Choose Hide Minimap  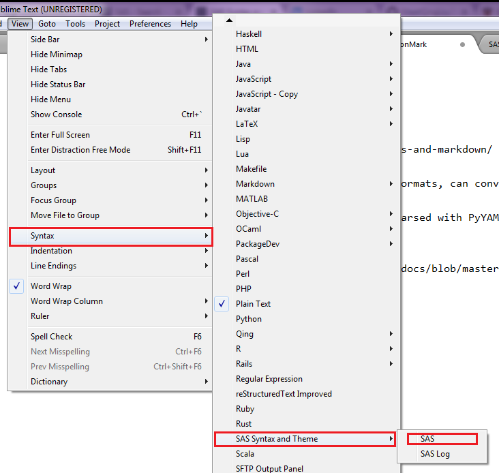(110, 55)
